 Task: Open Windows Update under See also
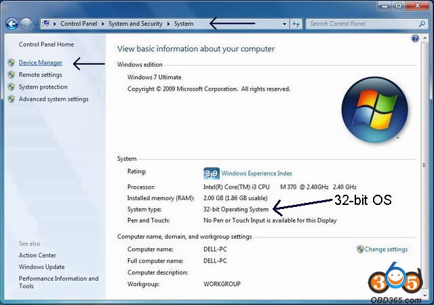click(42, 267)
